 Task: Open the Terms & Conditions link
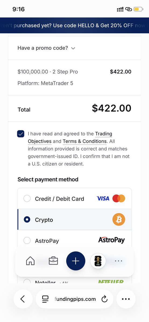pyautogui.click(x=85, y=141)
